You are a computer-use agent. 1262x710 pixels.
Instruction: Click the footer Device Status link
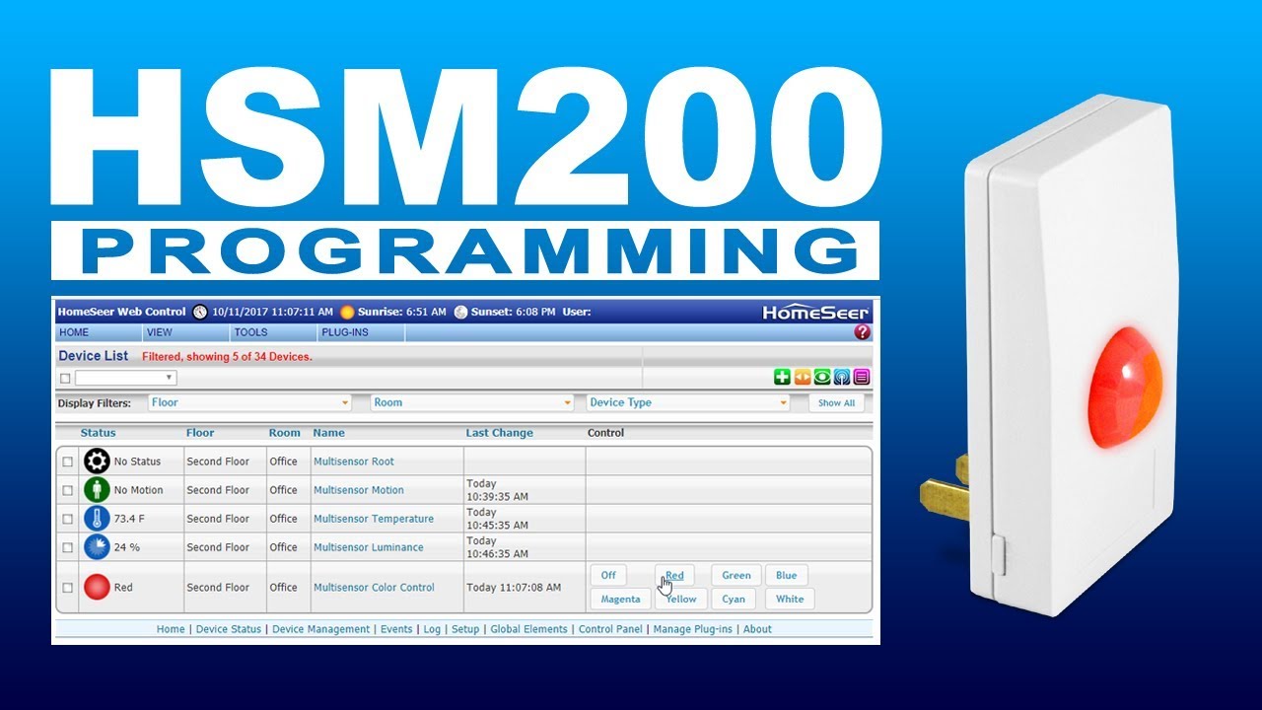(x=229, y=629)
